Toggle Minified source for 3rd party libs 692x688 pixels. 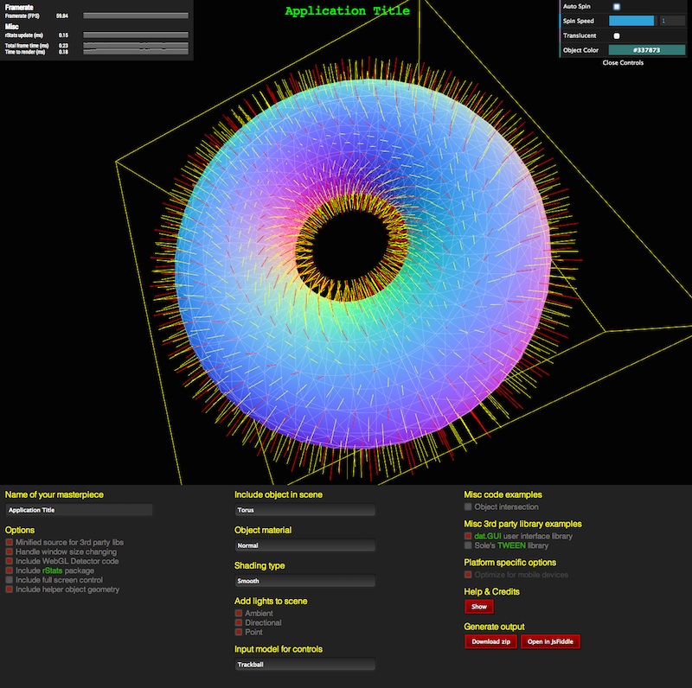point(10,542)
